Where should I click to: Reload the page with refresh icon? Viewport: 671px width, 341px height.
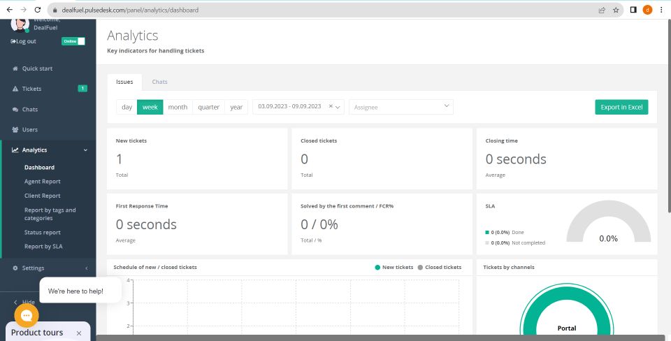click(38, 10)
